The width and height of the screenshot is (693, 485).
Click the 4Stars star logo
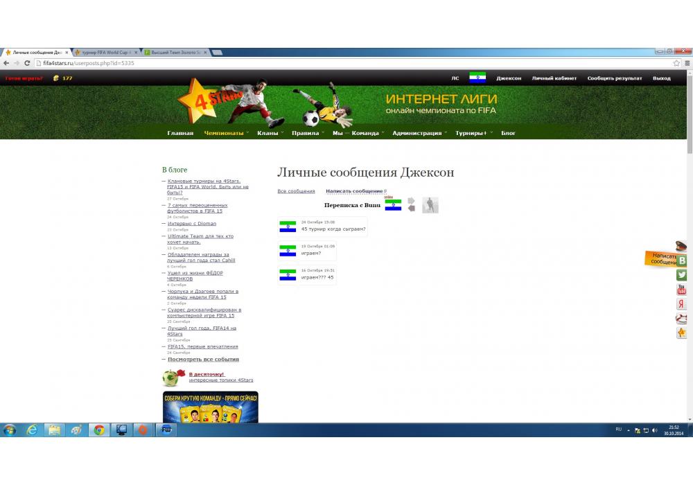pos(194,99)
